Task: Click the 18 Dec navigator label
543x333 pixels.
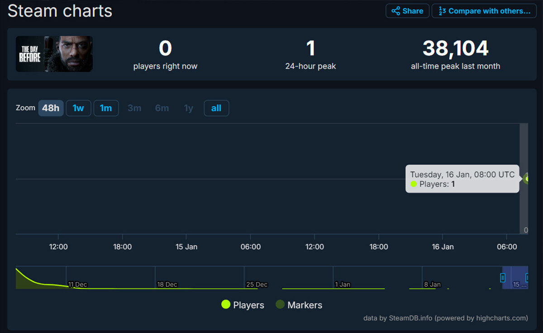Action: coord(167,285)
